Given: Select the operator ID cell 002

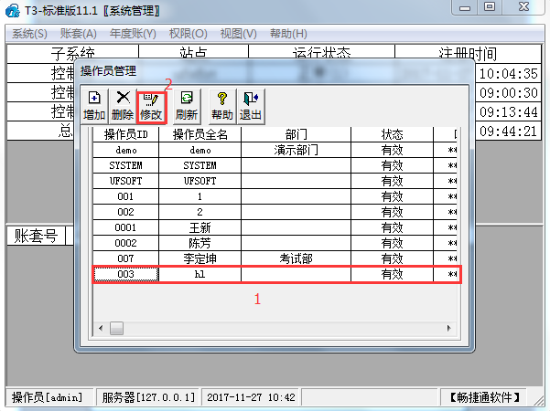Looking at the screenshot, I should [126, 212].
